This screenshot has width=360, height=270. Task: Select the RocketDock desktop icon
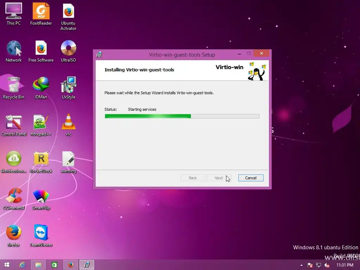pos(41,162)
